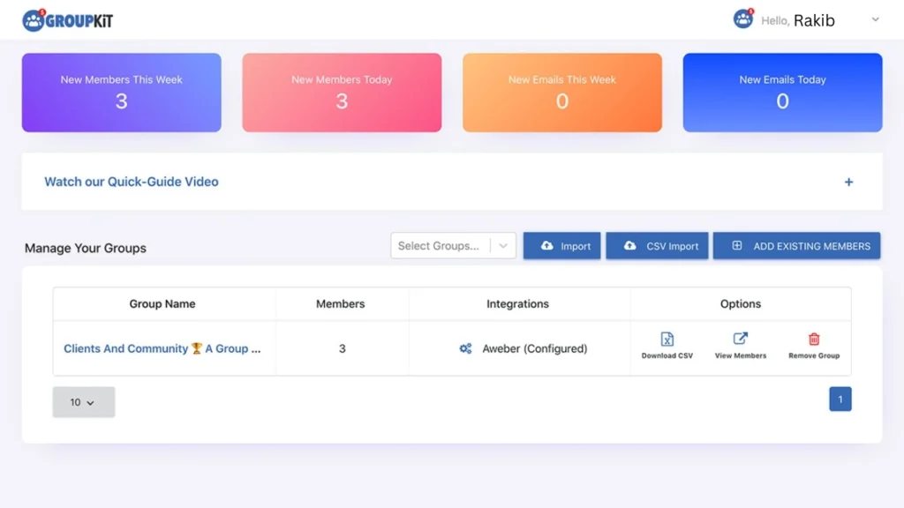Viewport: 904px width, 508px height.
Task: Click the Watch our Quick-Guide Video link
Action: [x=132, y=182]
